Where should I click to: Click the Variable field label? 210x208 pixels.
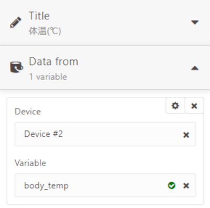tap(30, 163)
